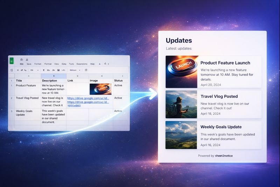
Task: Select row number 3 header
Action: pyautogui.click(x=12, y=114)
